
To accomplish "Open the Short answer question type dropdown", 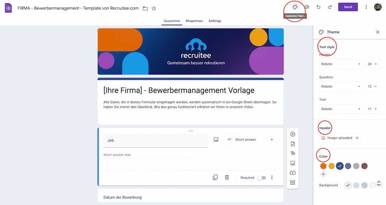I will pos(251,140).
